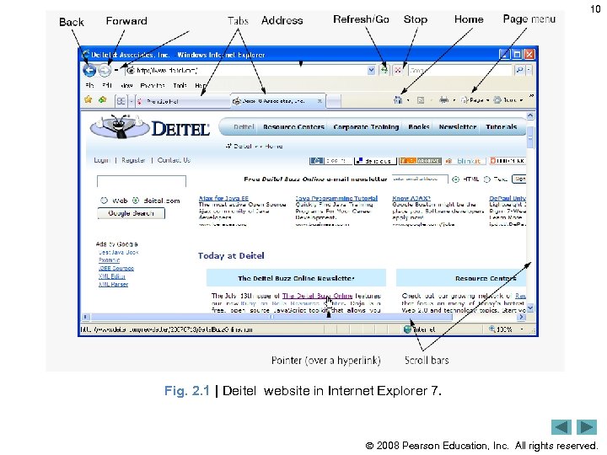
Task: Click the RSS Feeds icon
Action: tap(421, 100)
